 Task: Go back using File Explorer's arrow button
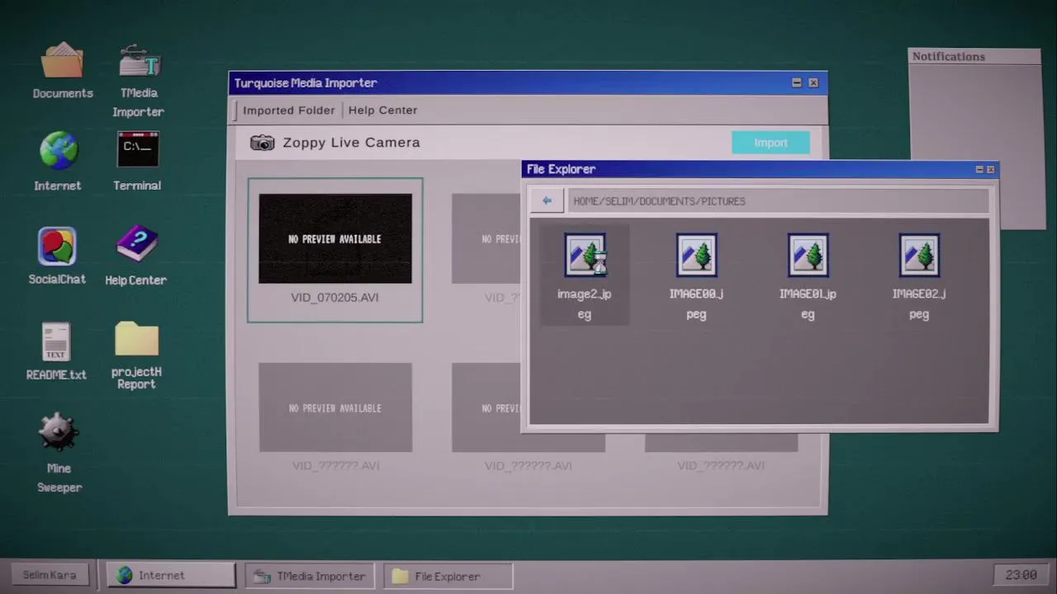pyautogui.click(x=547, y=200)
